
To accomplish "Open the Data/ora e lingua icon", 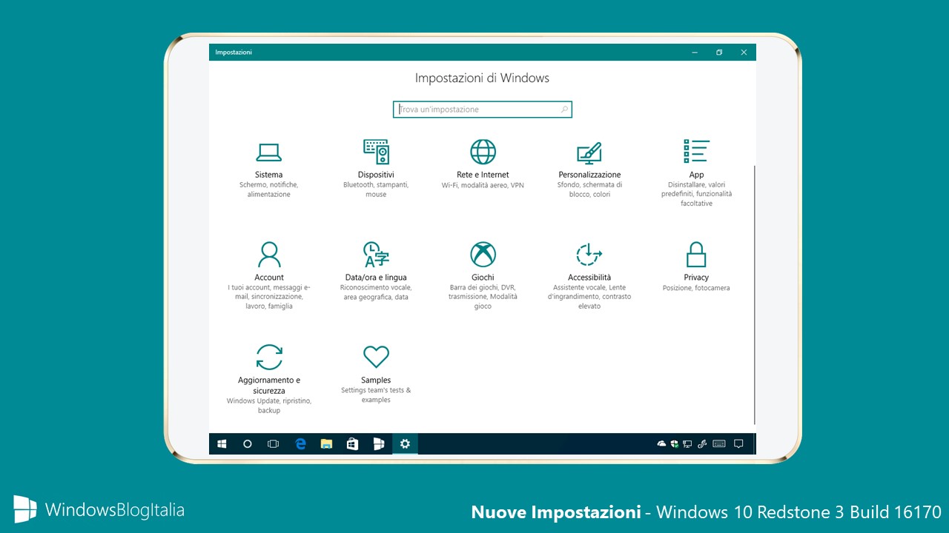I will pos(376,255).
